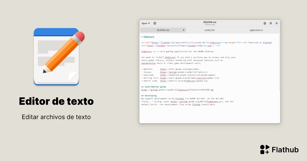Switch to the config.fish tab

coord(210,30)
